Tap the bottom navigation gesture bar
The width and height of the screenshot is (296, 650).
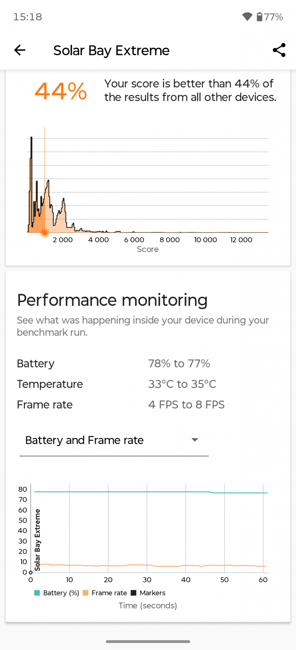(148, 641)
